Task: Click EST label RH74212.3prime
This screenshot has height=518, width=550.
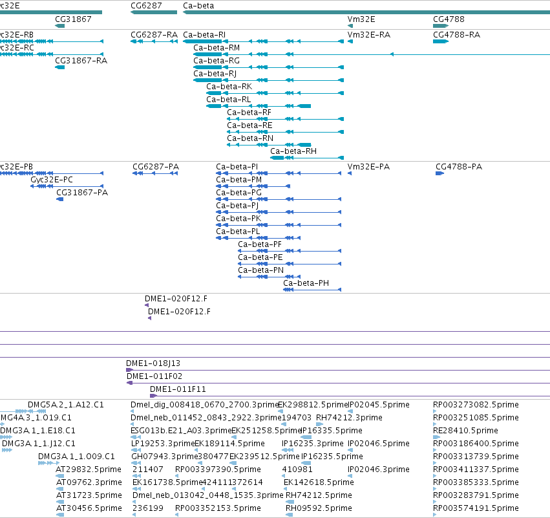Action: 349,418
